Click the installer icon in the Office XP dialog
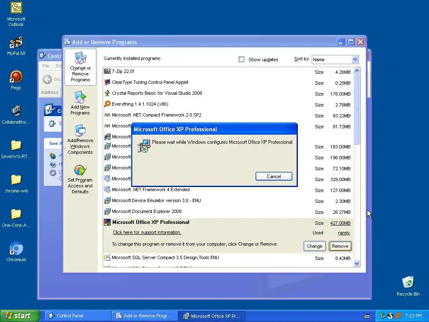 click(x=144, y=146)
